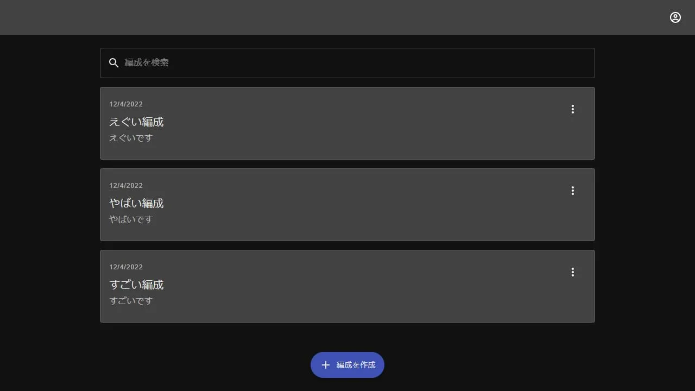Click the すごいです description text
This screenshot has height=391, width=695.
131,301
